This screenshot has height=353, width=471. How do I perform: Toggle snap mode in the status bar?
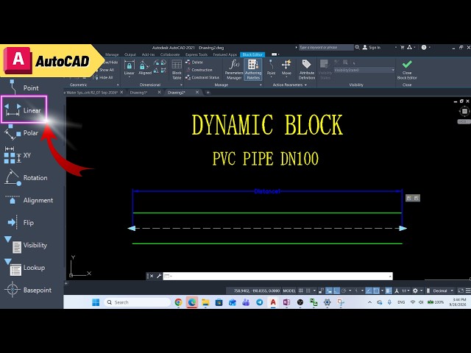coord(308,290)
